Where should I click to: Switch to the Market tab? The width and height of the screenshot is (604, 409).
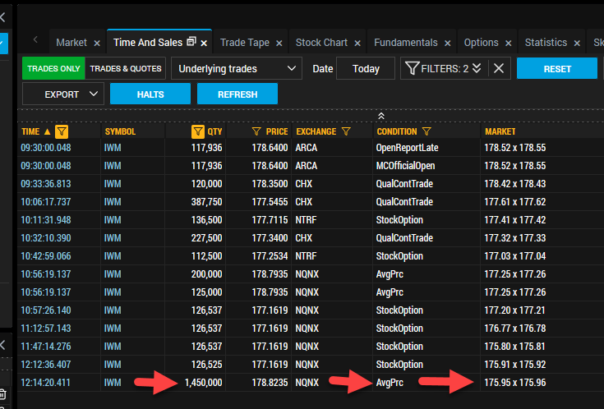(x=71, y=43)
